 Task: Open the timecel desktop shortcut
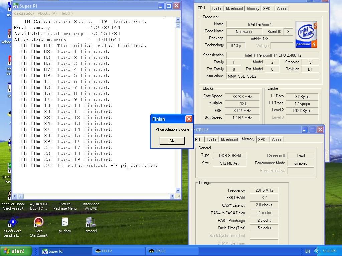(x=91, y=222)
